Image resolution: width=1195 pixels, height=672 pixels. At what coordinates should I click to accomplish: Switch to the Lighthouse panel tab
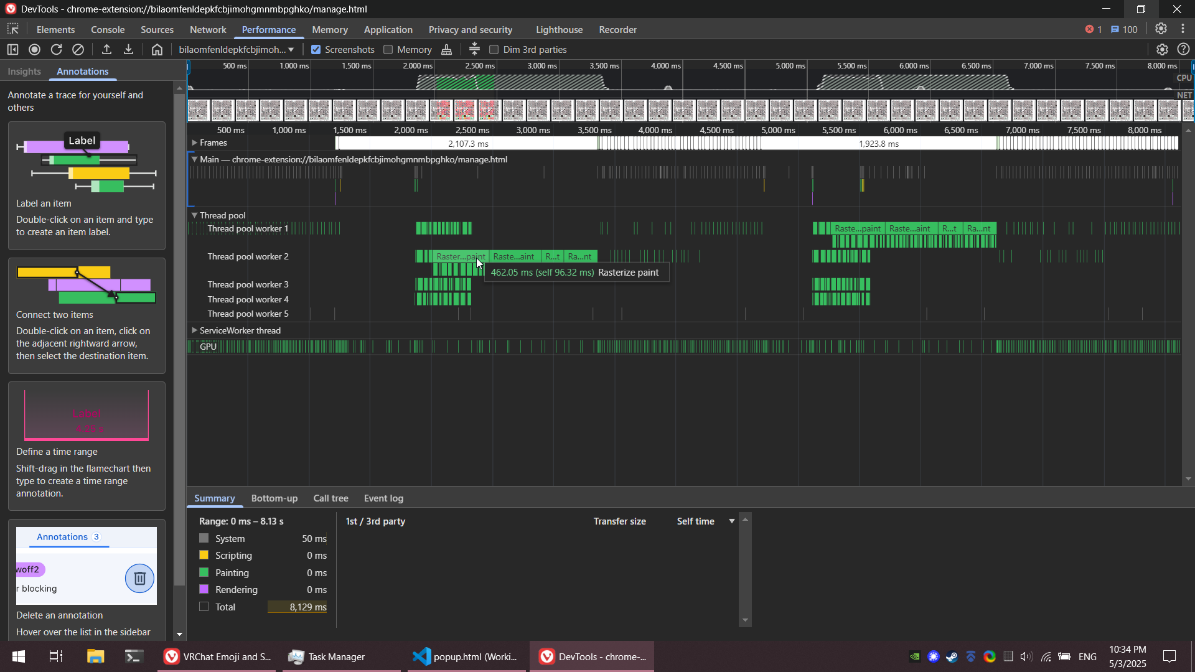(x=559, y=30)
